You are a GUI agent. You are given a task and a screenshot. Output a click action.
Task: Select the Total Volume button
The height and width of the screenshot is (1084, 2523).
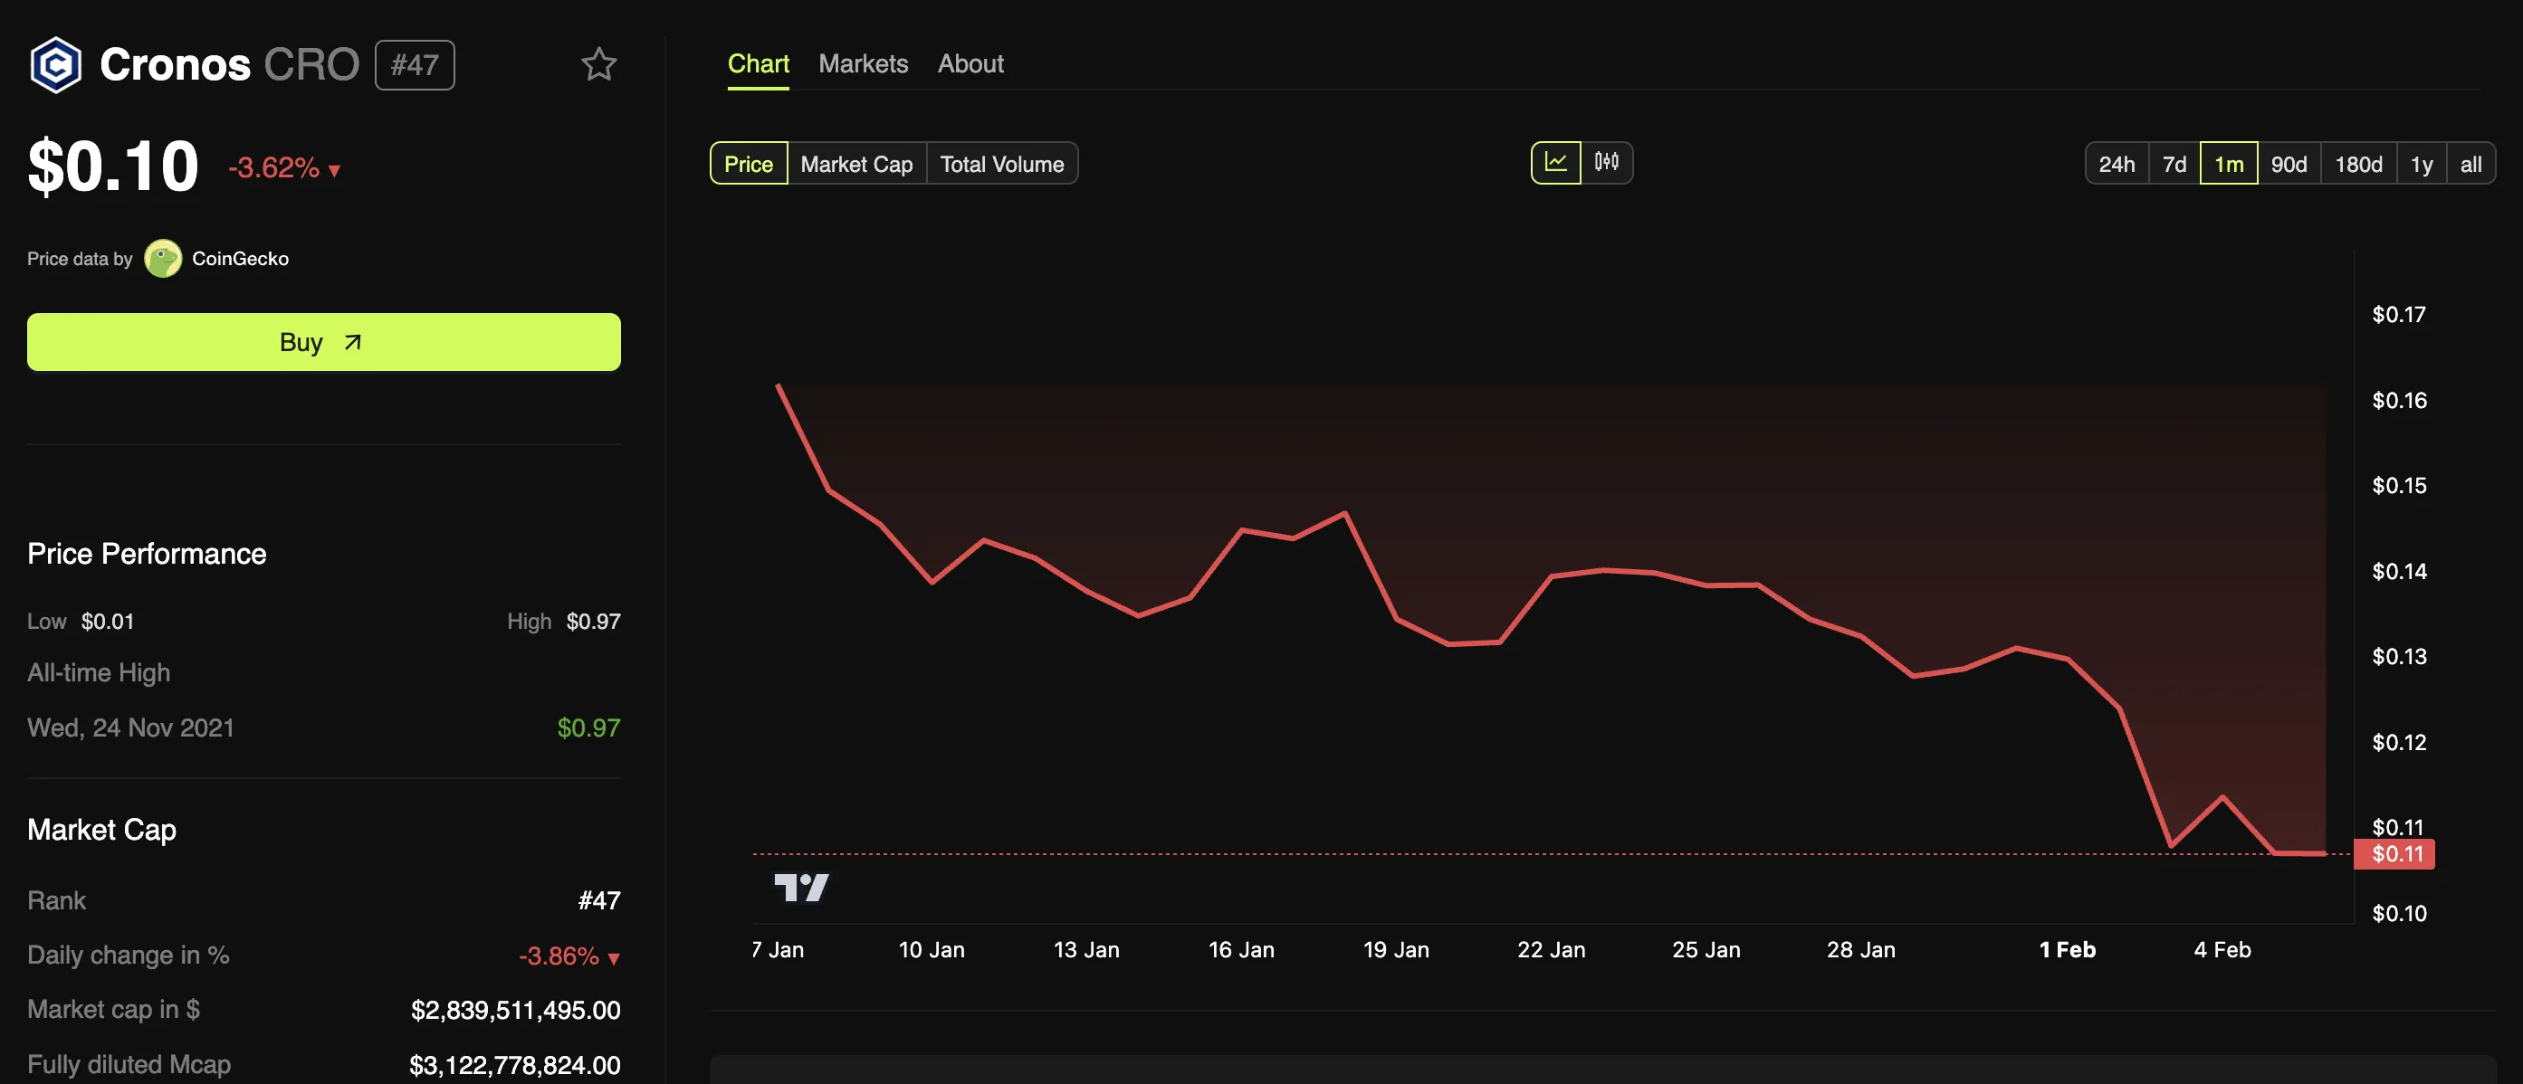click(1002, 163)
